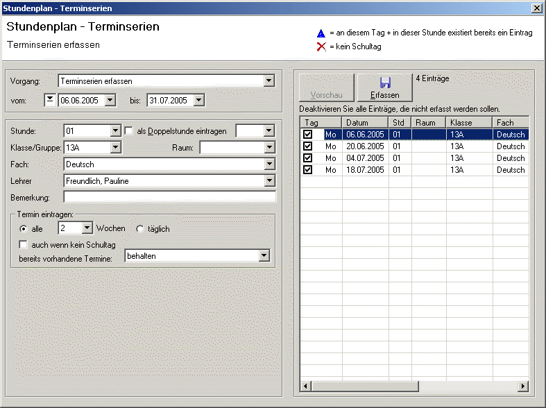This screenshot has height=408, width=546.
Task: Uncheck the 06.06.2005 entry checkbox
Action: [307, 135]
